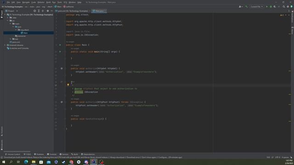Click Select Opened File target icon
Viewport: 294px width, 165px height.
35,11
